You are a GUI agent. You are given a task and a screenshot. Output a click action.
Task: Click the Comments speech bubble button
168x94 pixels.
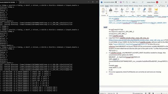pos(156,6)
